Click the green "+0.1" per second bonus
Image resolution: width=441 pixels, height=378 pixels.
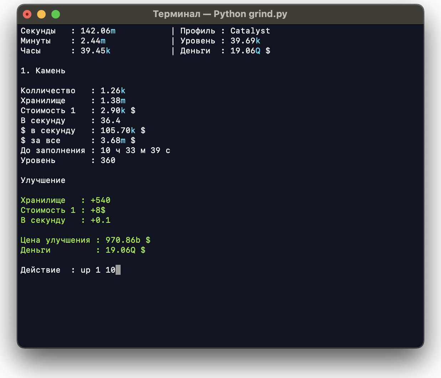(100, 220)
